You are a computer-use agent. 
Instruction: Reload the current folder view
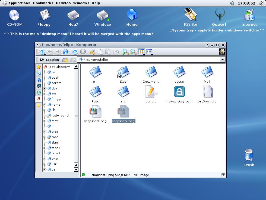click(x=75, y=52)
